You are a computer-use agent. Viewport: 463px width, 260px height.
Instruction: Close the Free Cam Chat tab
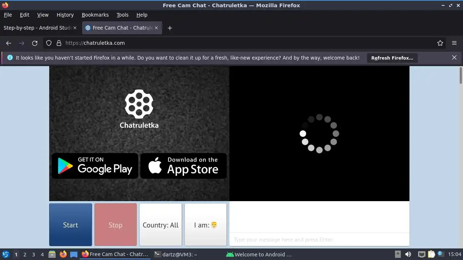(x=156, y=28)
